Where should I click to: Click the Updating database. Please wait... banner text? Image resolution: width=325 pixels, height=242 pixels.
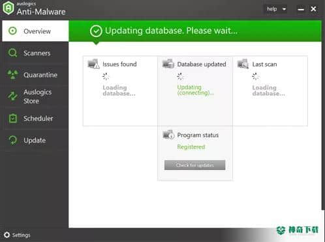coord(171,31)
